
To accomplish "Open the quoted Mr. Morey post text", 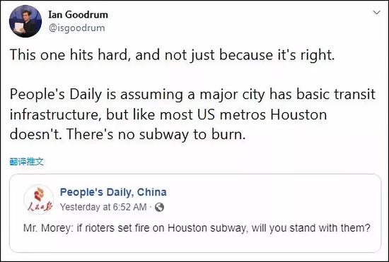I will (197, 228).
